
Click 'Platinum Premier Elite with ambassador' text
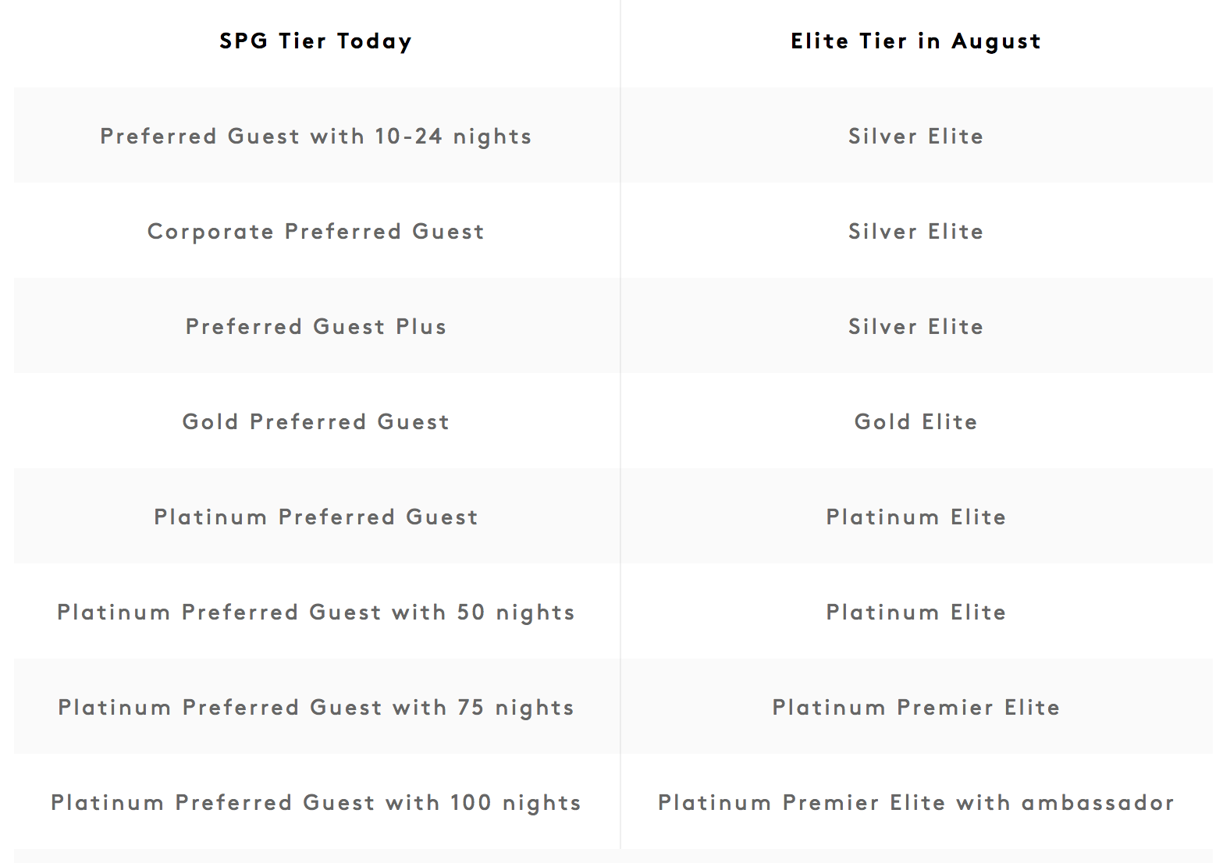pos(915,802)
